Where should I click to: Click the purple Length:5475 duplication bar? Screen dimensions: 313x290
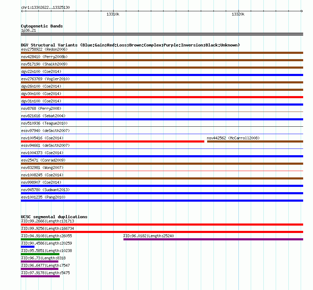40,276
